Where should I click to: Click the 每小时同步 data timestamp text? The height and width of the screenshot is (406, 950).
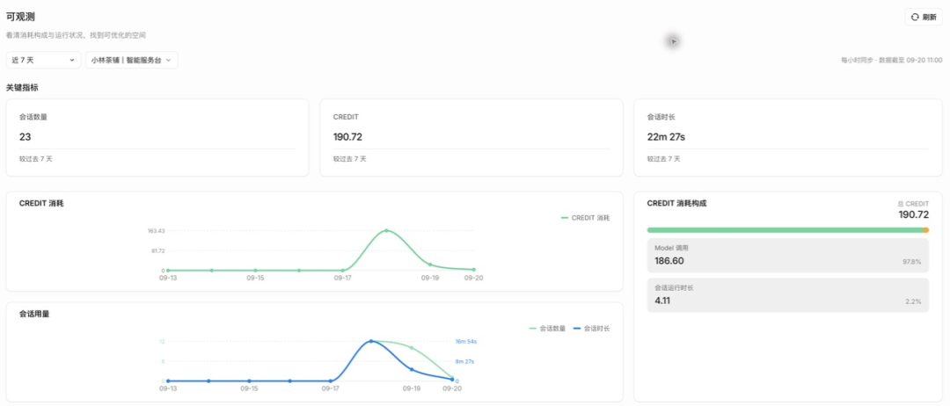tap(891, 61)
